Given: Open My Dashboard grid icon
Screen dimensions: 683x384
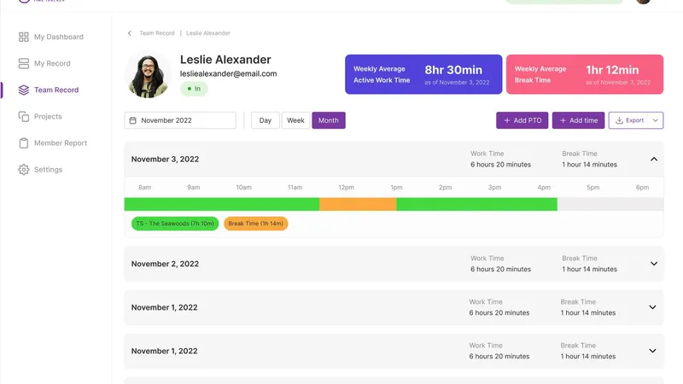Looking at the screenshot, I should tap(24, 37).
